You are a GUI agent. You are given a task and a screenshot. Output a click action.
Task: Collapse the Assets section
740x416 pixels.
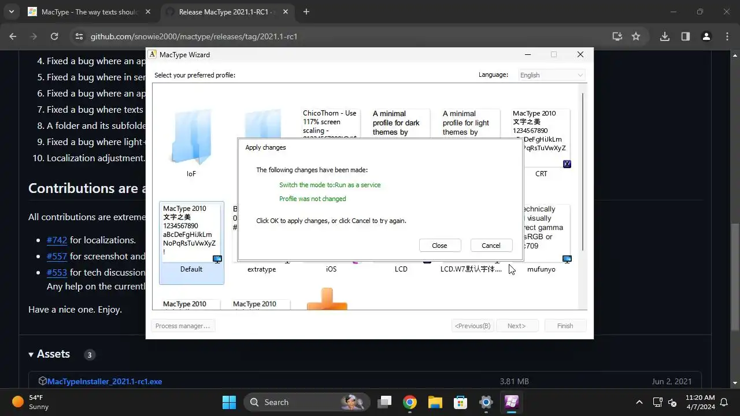pyautogui.click(x=49, y=354)
